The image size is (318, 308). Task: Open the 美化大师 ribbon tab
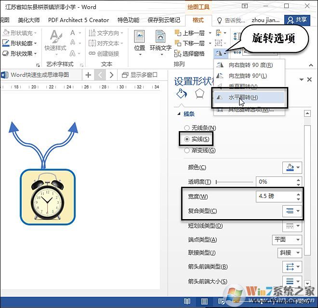pos(29,20)
